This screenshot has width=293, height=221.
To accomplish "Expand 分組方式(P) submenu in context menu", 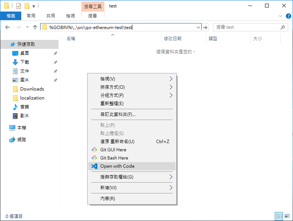I will tap(132, 95).
